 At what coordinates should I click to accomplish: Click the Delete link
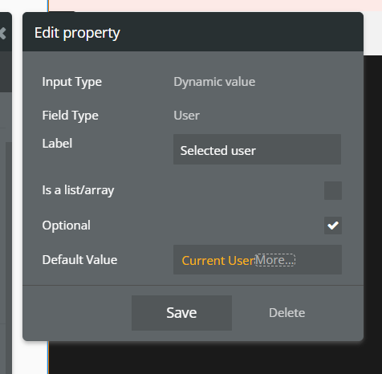[x=286, y=313]
